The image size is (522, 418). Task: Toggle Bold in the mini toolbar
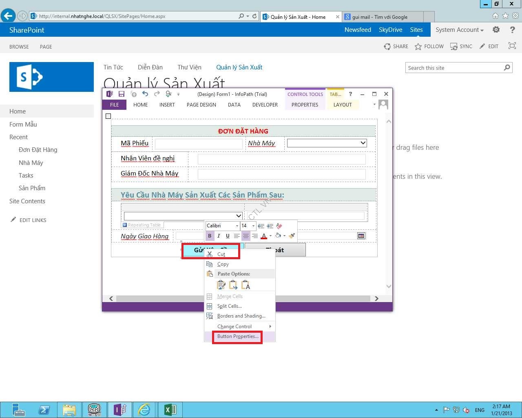point(210,236)
